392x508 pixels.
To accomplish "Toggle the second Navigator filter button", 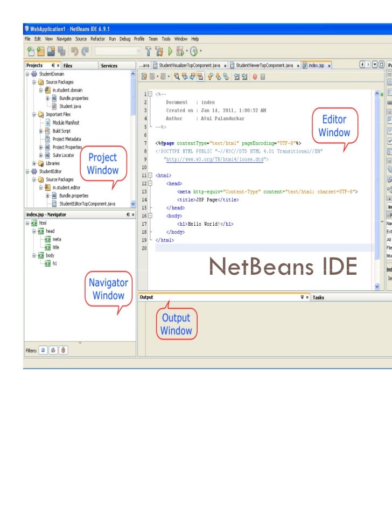I will point(53,350).
